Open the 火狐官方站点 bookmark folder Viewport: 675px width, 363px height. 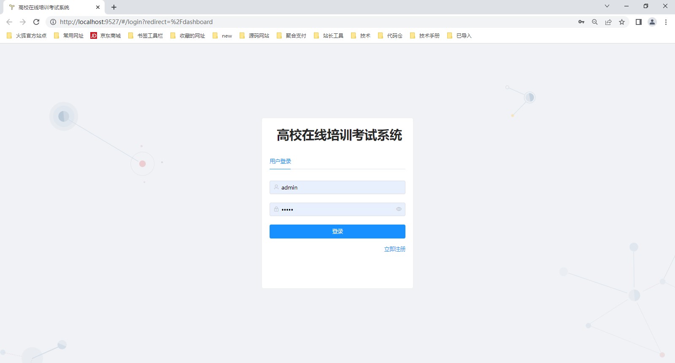tap(27, 36)
